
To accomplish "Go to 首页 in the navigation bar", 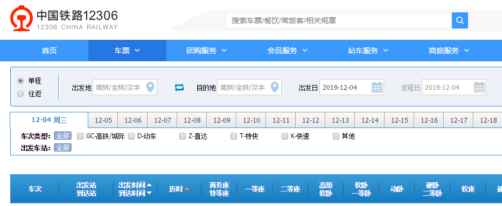I will pos(50,51).
